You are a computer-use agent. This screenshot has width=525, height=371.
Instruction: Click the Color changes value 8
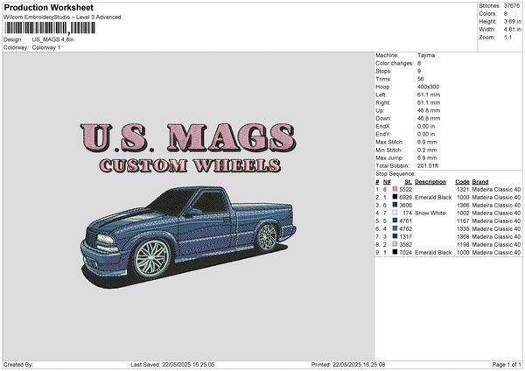419,63
